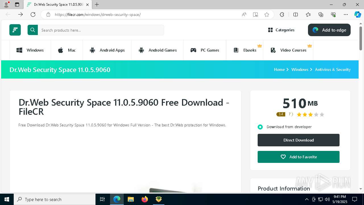364x205 pixels.
Task: Close the Dr.Web Security Space tab
Action: [87, 5]
